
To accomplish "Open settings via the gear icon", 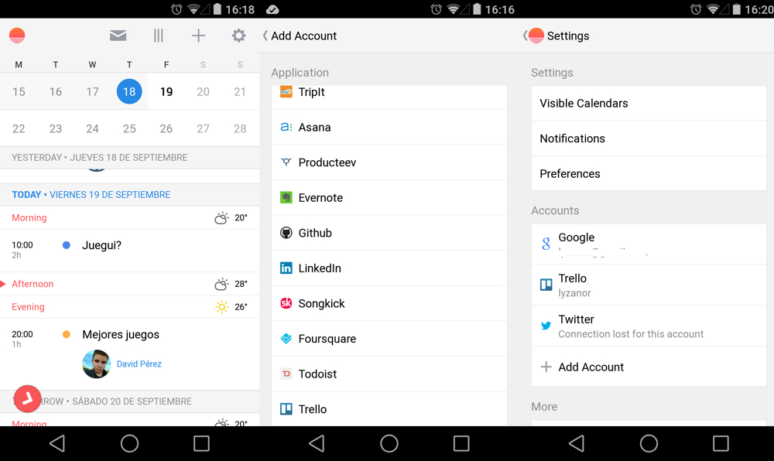I will [238, 36].
